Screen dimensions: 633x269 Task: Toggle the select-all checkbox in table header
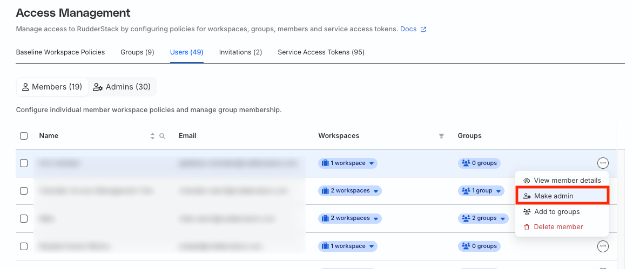click(x=24, y=136)
